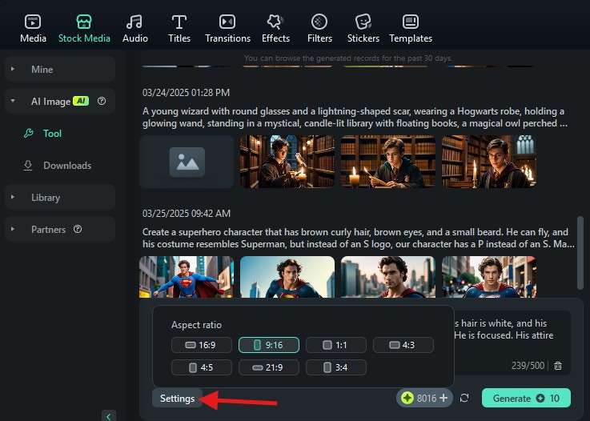Open superhero with city skyline thumbnail
The image size is (590, 421).
[388, 277]
